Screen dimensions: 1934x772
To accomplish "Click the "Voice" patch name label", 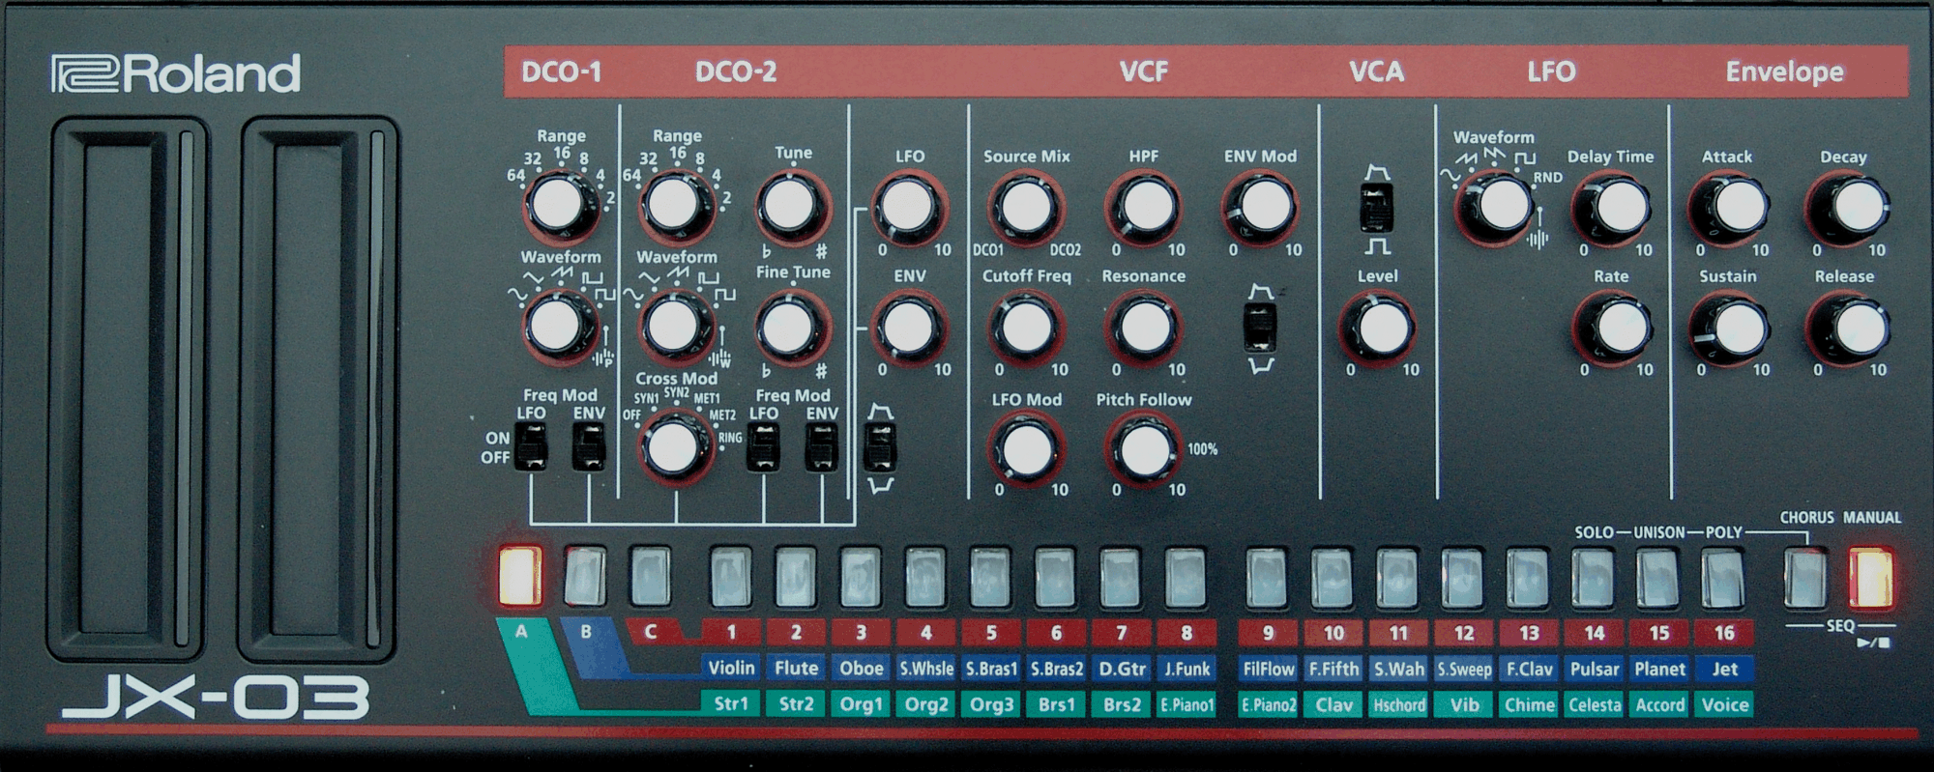I will pyautogui.click(x=1724, y=704).
